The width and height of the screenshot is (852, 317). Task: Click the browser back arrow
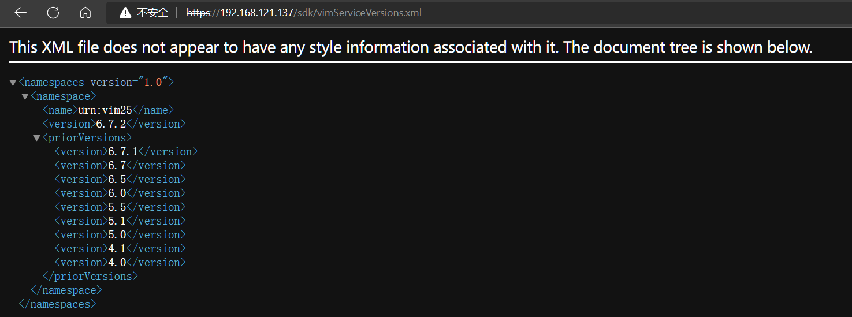[21, 13]
